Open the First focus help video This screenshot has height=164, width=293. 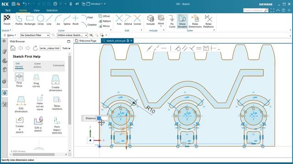(19, 80)
